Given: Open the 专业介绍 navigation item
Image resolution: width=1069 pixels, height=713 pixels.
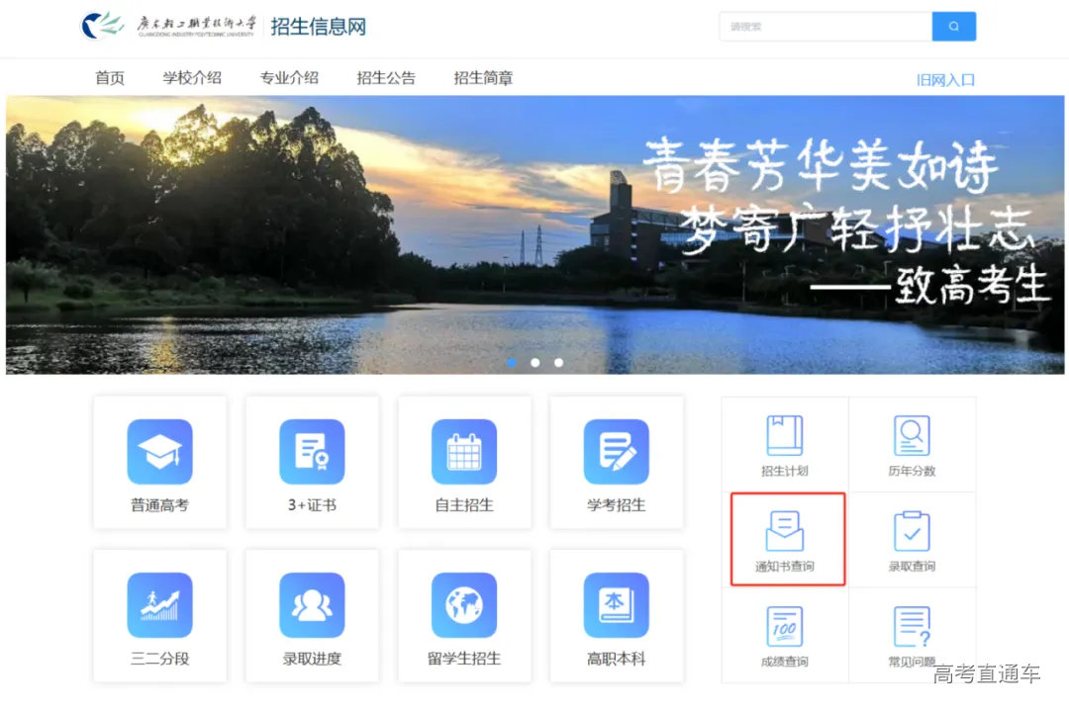Looking at the screenshot, I should [289, 77].
